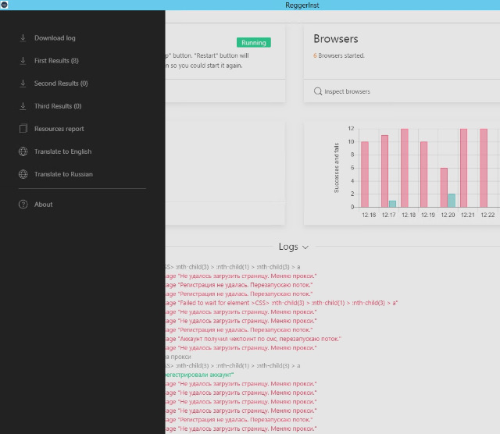Click the globe icon beside Translate to English
500x434 pixels.
click(23, 151)
